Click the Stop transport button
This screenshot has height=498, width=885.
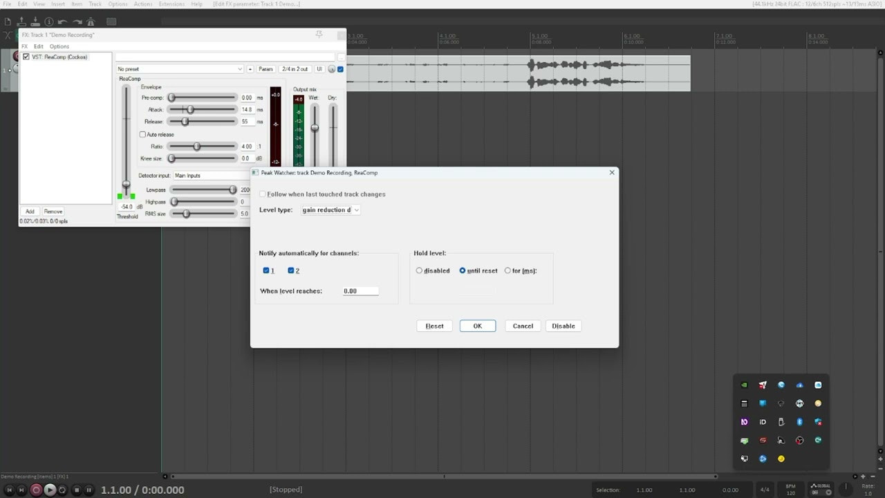point(77,490)
